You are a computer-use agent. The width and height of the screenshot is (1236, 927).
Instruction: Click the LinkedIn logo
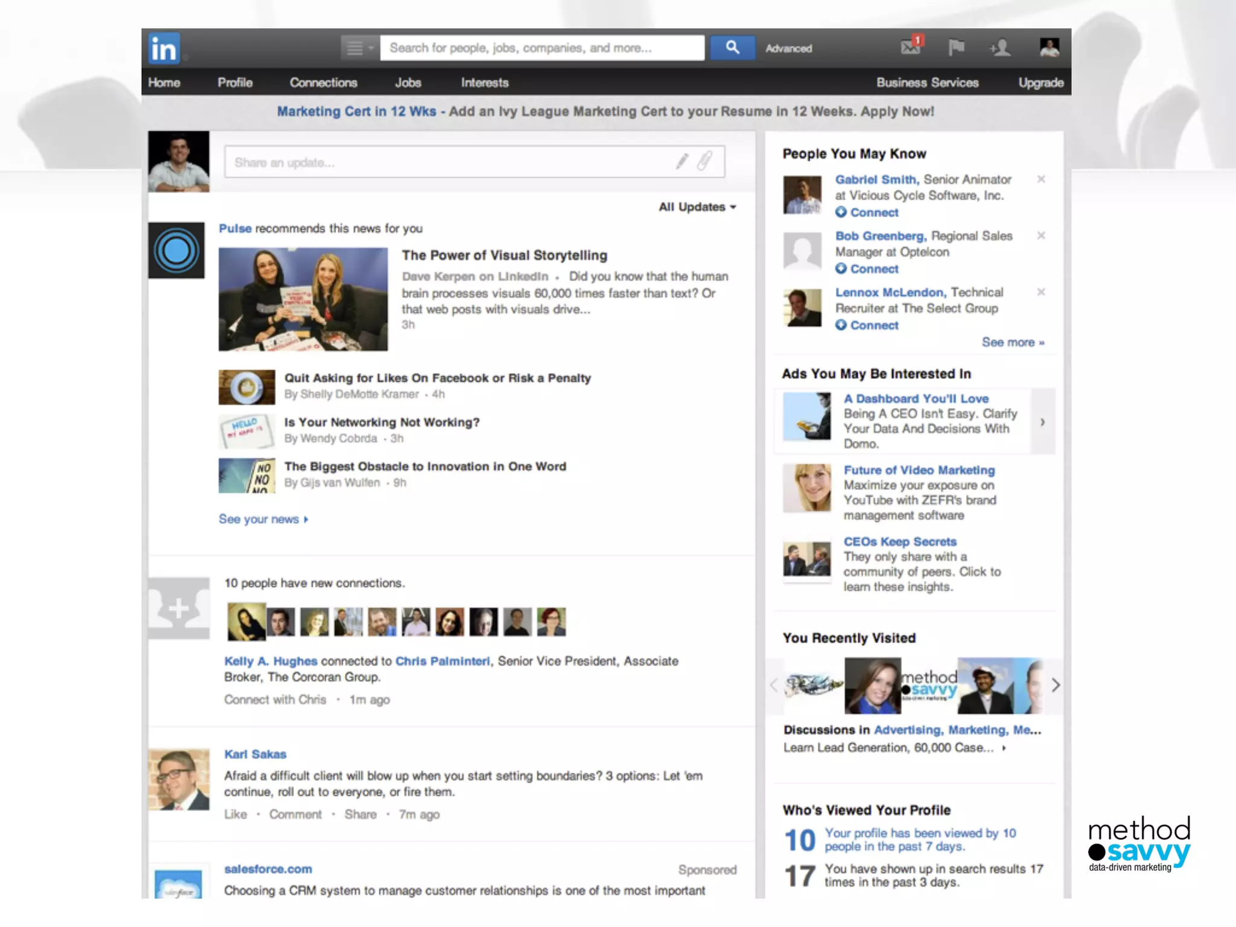[164, 48]
